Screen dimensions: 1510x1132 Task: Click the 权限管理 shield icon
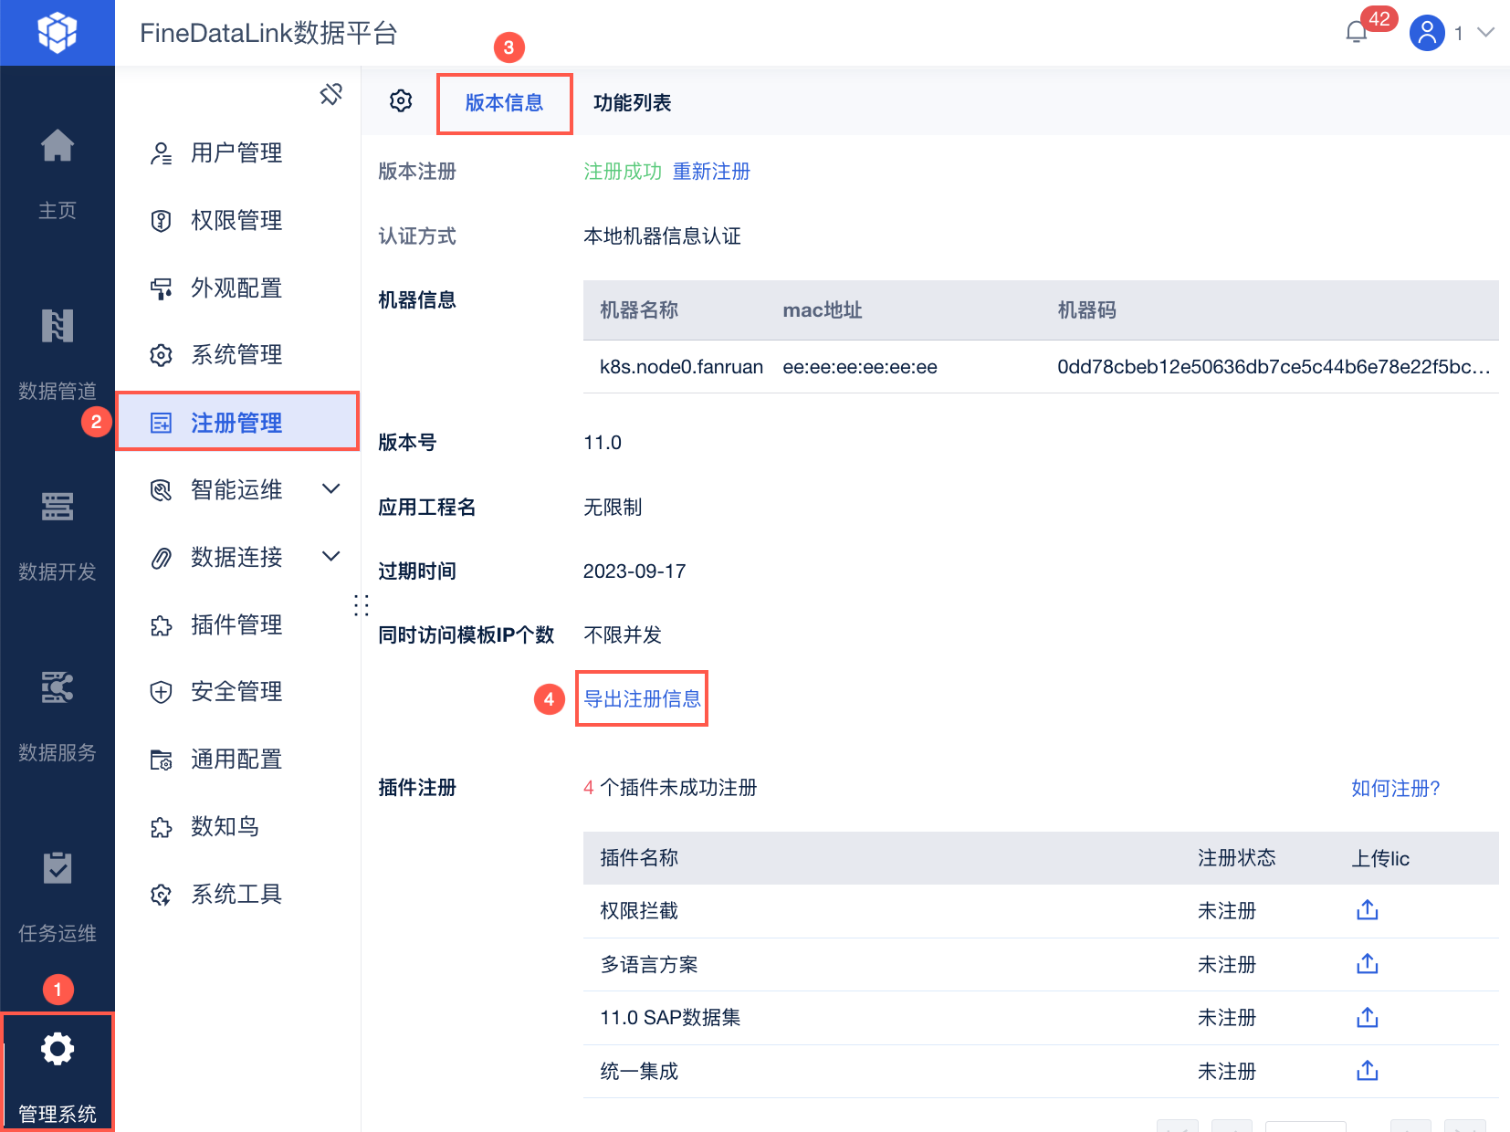[161, 221]
